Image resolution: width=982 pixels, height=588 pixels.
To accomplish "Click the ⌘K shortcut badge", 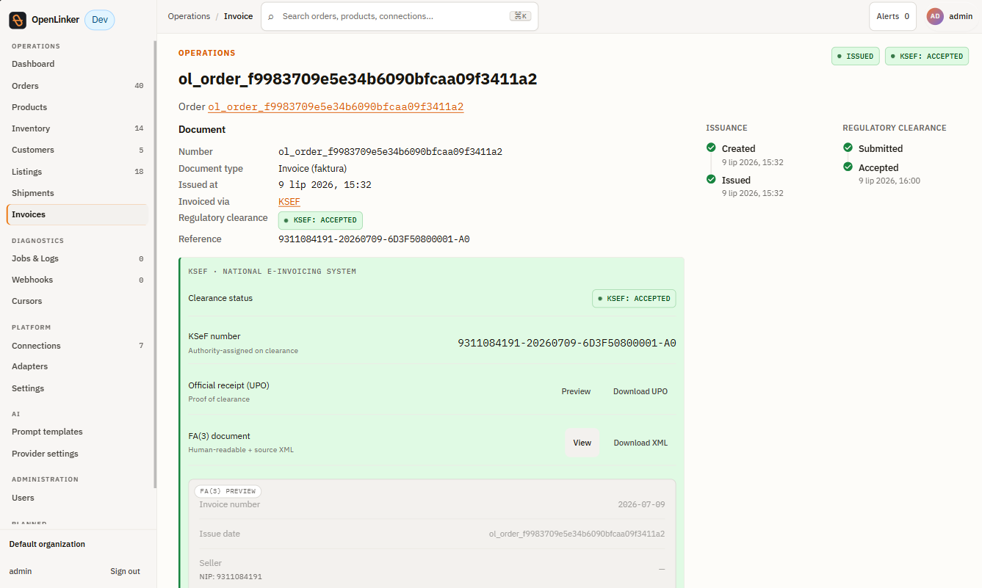I will coord(520,16).
